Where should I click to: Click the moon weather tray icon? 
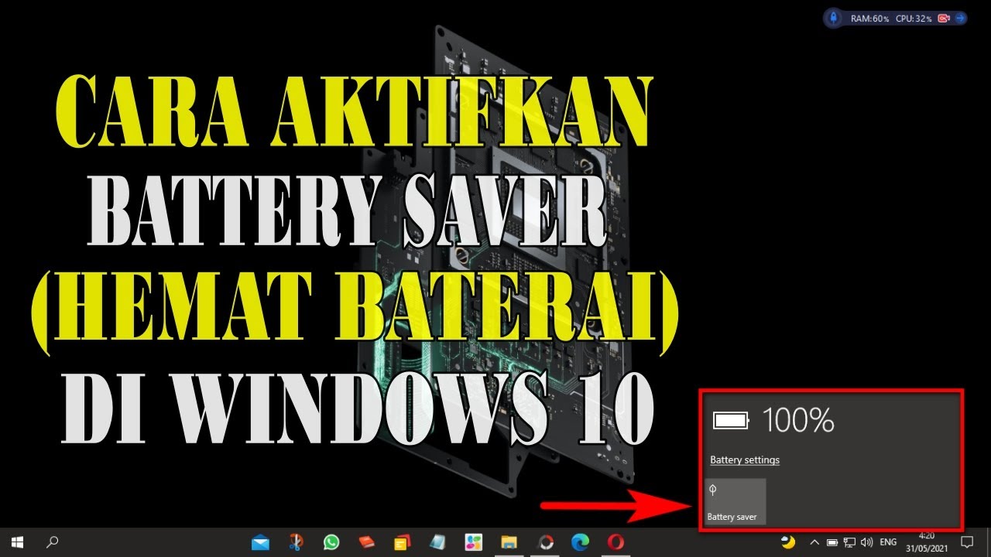click(x=788, y=542)
